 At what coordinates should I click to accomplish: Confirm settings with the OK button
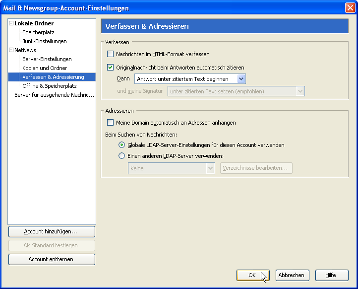tap(252, 275)
